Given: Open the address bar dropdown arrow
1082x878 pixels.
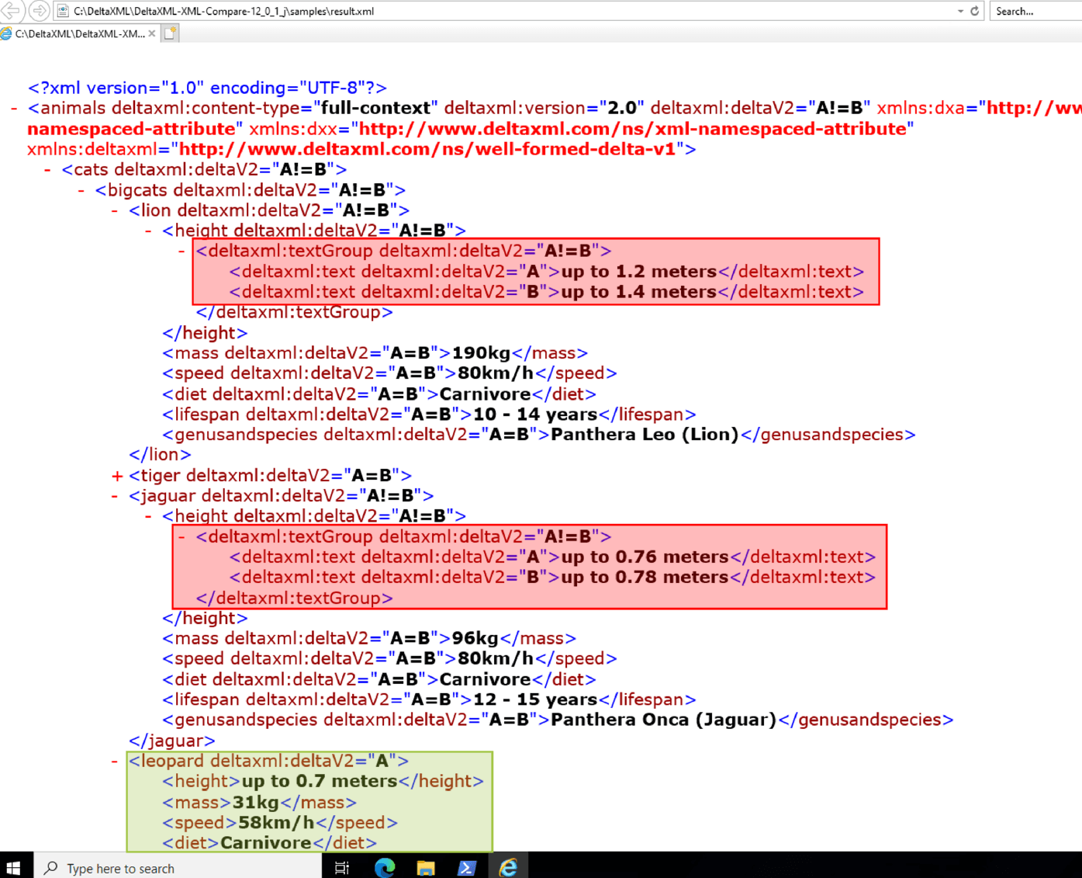Looking at the screenshot, I should point(960,11).
